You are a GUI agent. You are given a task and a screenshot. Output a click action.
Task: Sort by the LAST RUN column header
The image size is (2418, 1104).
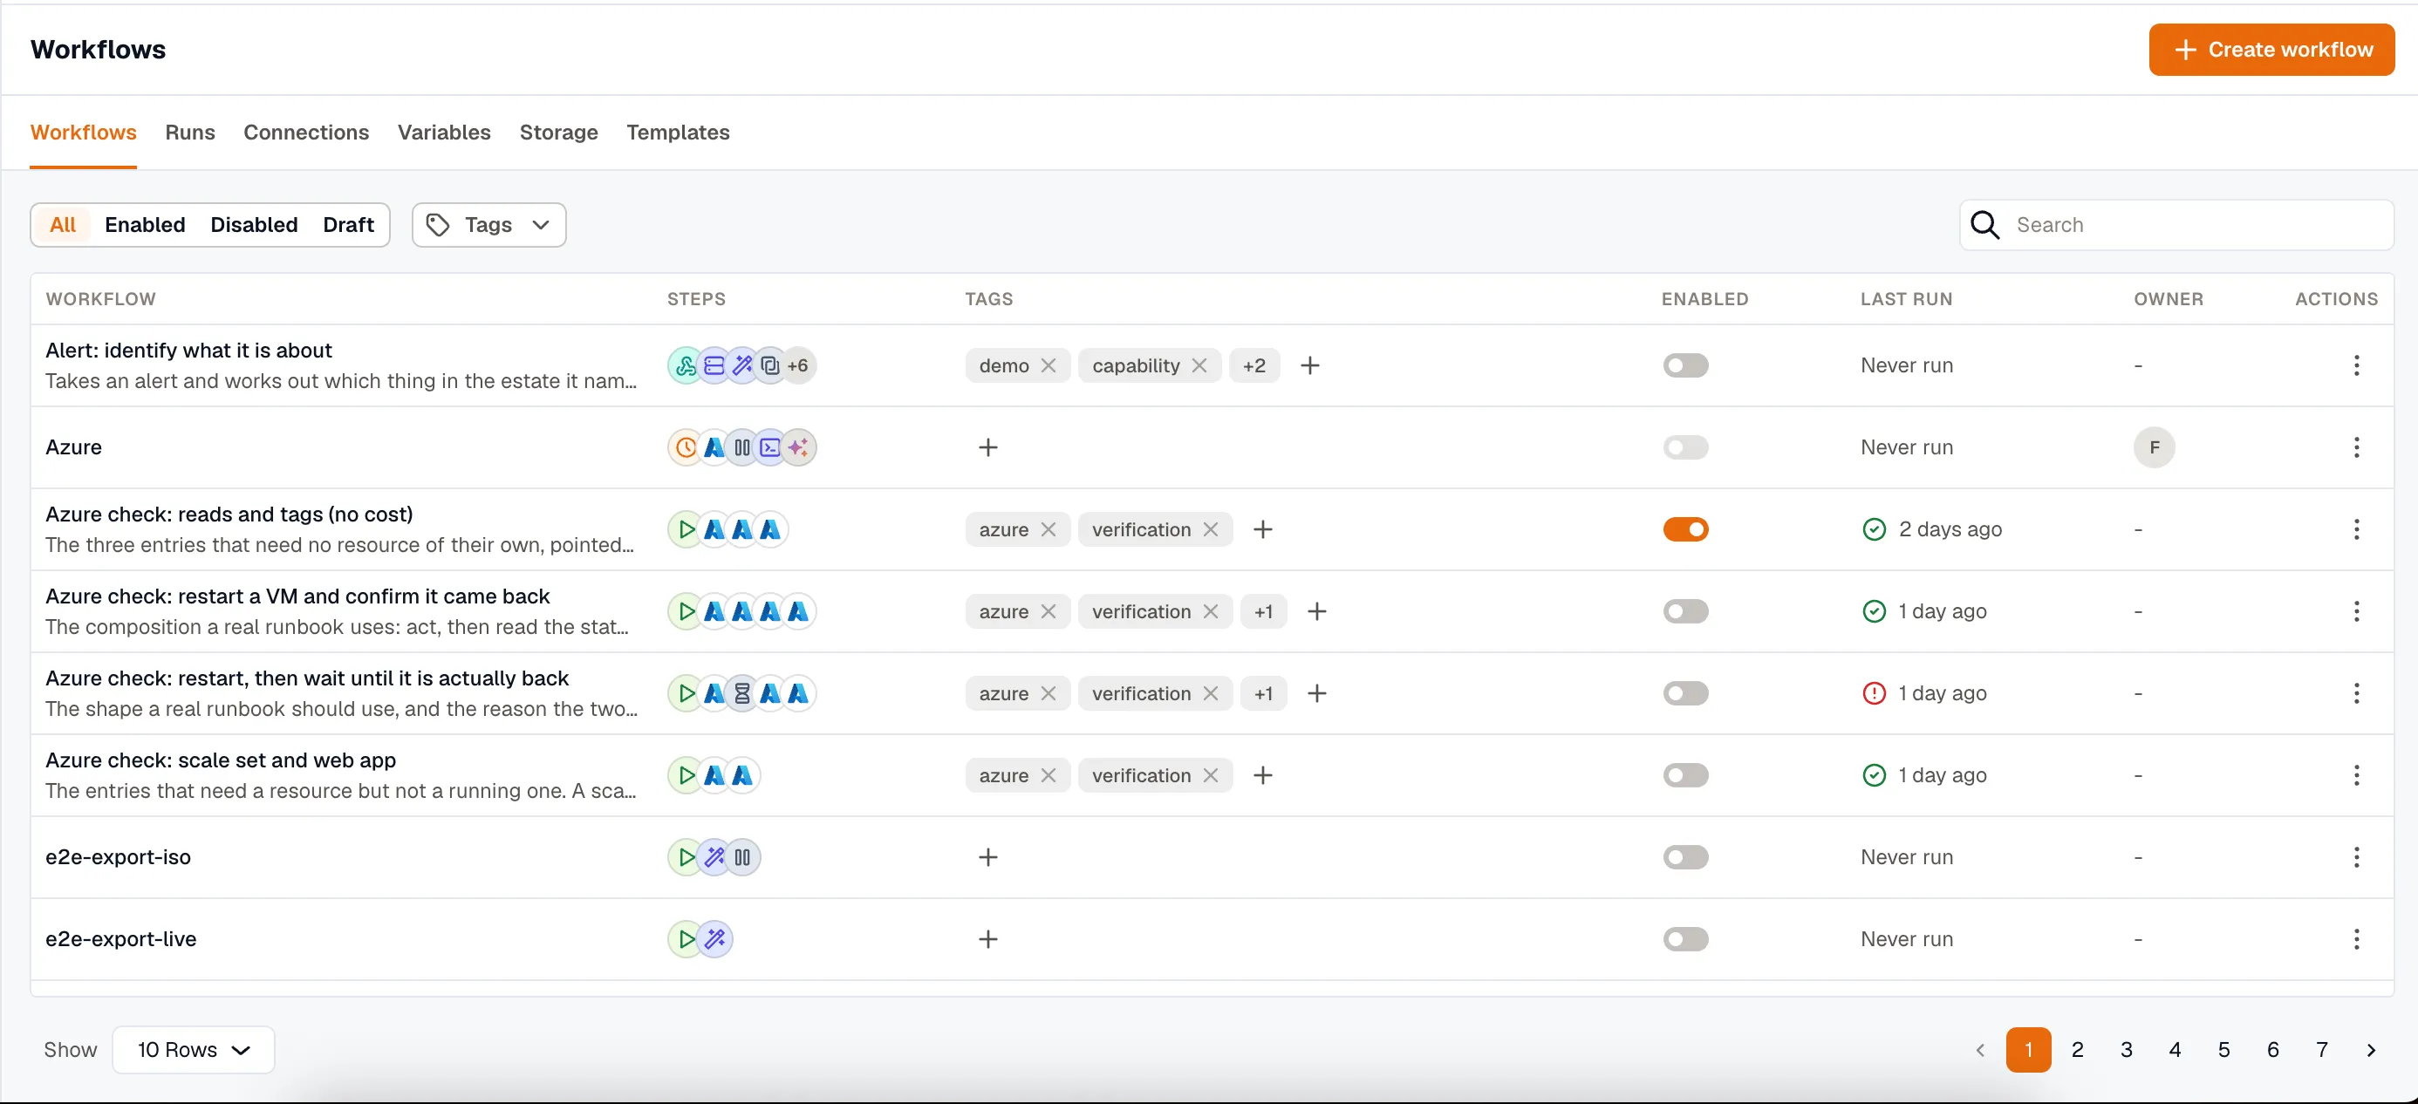[1907, 298]
